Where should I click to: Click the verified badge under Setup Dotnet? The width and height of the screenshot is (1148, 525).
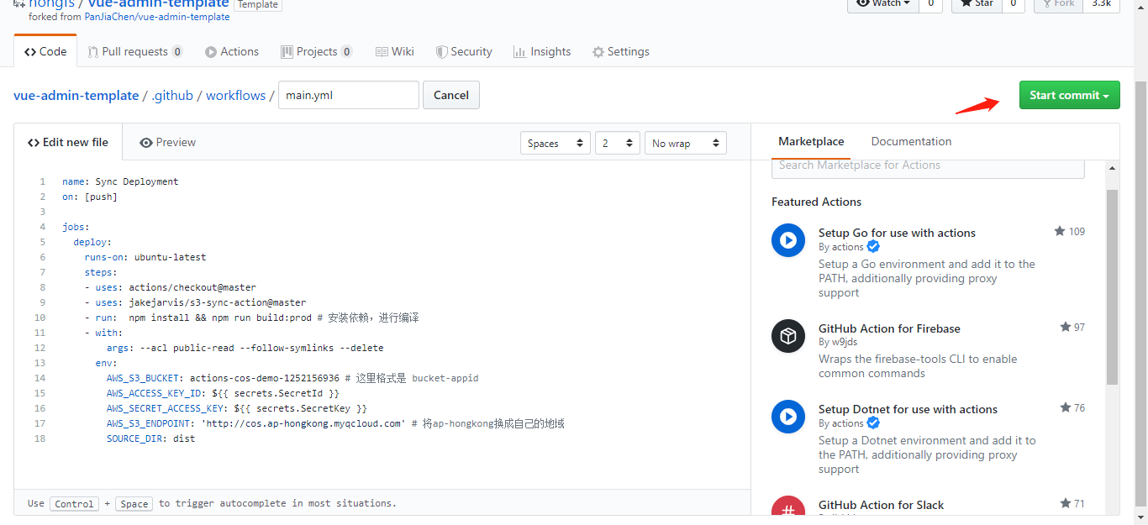(x=873, y=423)
